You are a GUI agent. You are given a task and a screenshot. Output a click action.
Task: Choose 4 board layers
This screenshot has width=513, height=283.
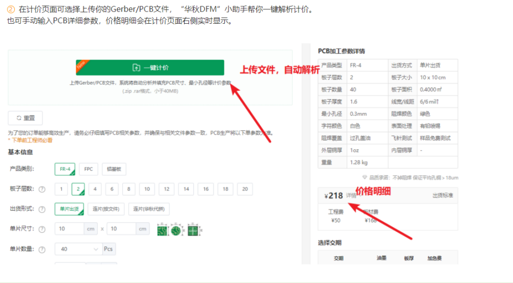tap(95, 189)
